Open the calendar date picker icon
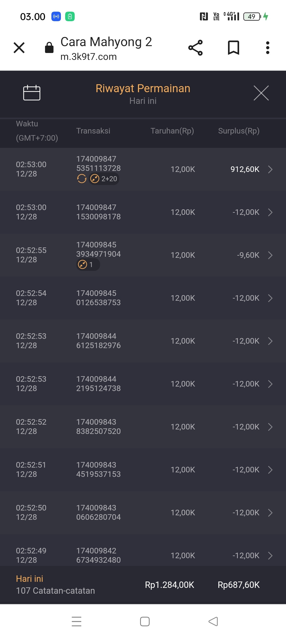 click(x=32, y=93)
